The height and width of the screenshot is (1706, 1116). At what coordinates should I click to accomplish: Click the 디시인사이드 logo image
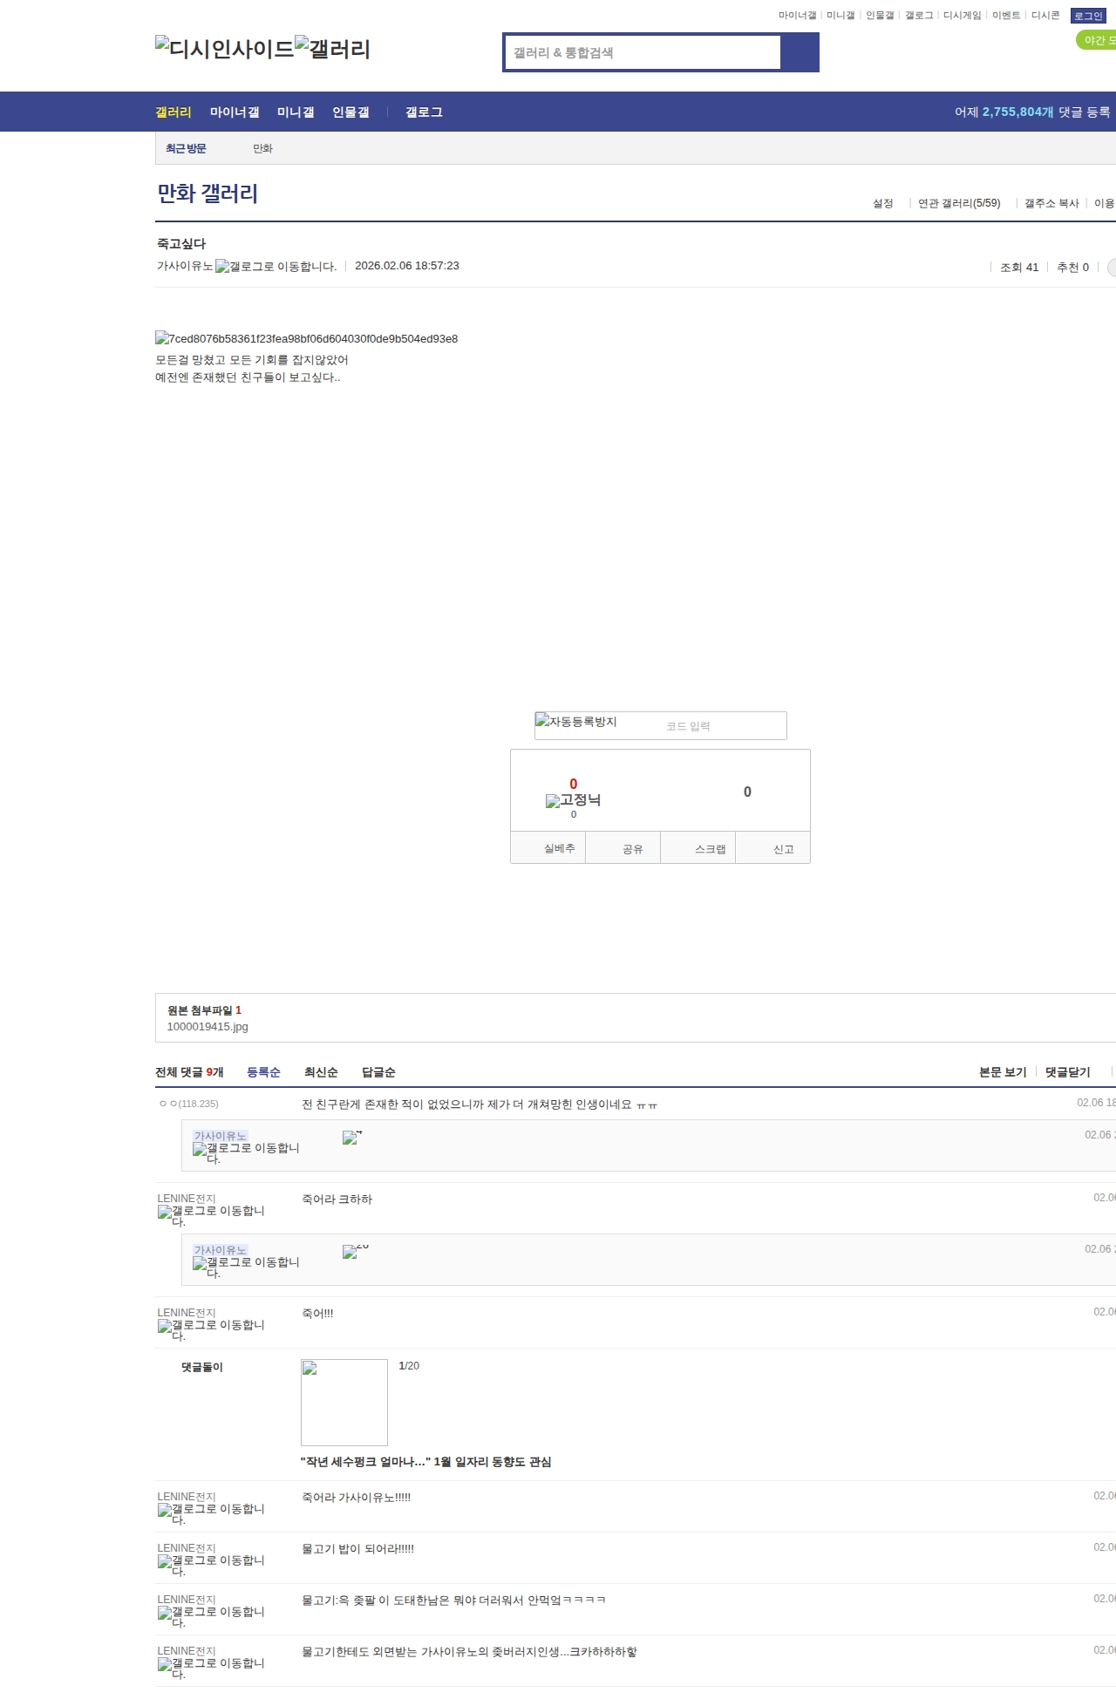[x=225, y=49]
